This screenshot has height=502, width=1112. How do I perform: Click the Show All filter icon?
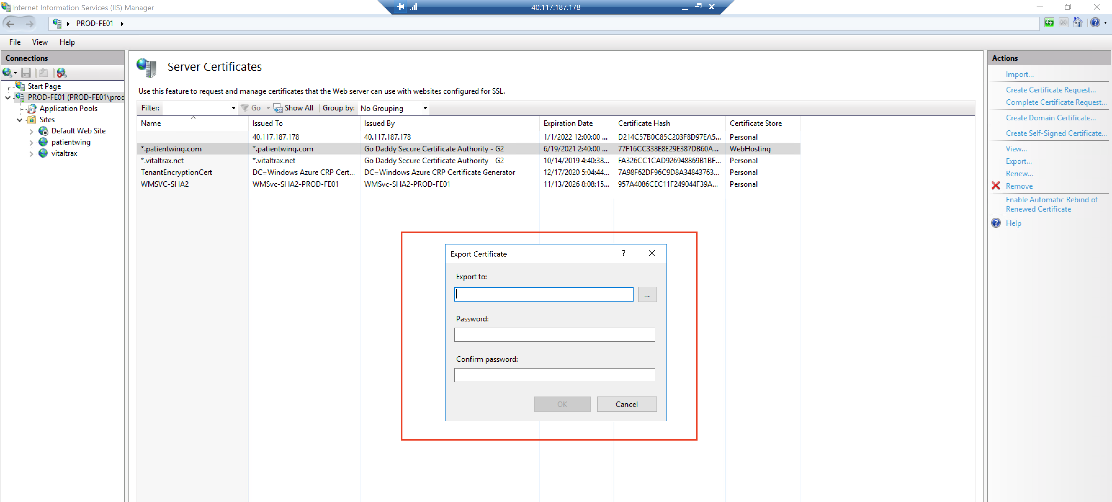tap(278, 108)
